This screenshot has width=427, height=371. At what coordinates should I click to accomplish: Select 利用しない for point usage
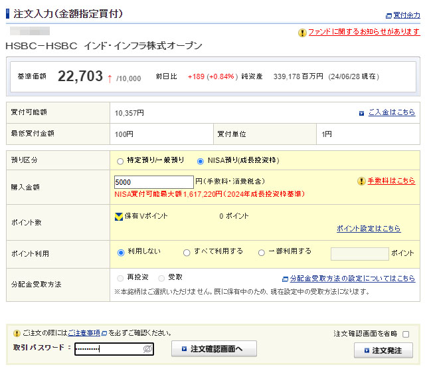point(120,253)
